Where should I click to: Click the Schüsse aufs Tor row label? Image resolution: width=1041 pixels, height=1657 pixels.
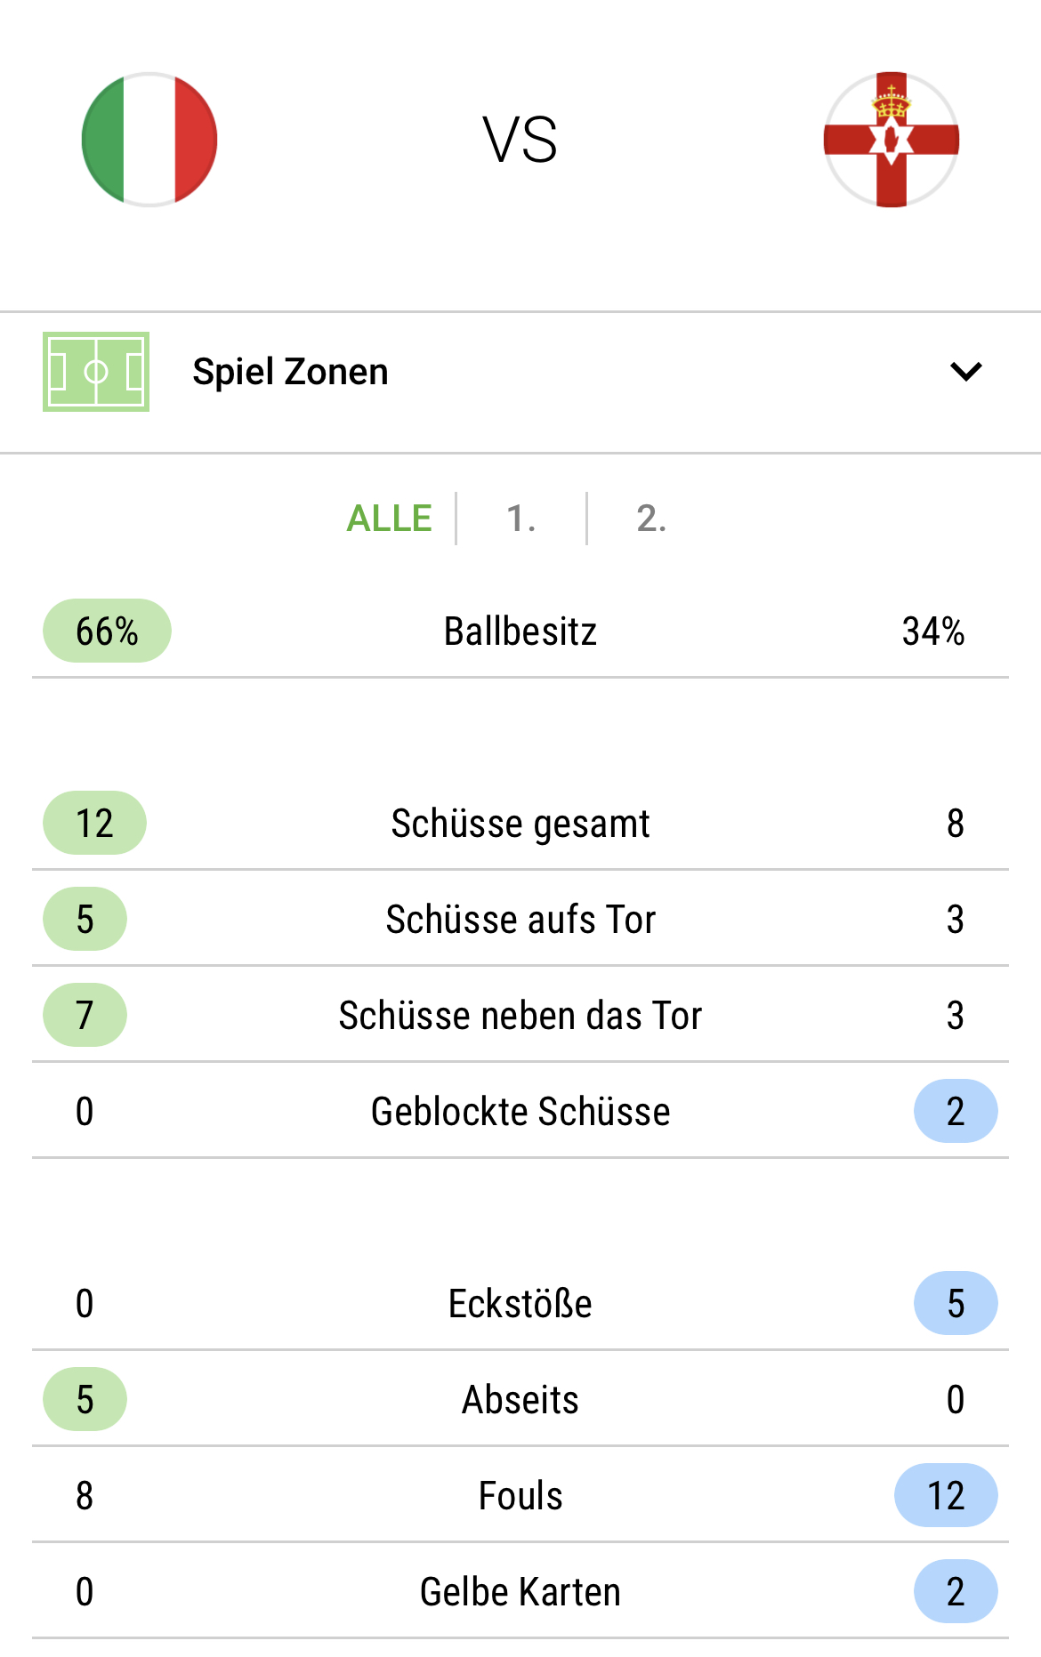520,919
